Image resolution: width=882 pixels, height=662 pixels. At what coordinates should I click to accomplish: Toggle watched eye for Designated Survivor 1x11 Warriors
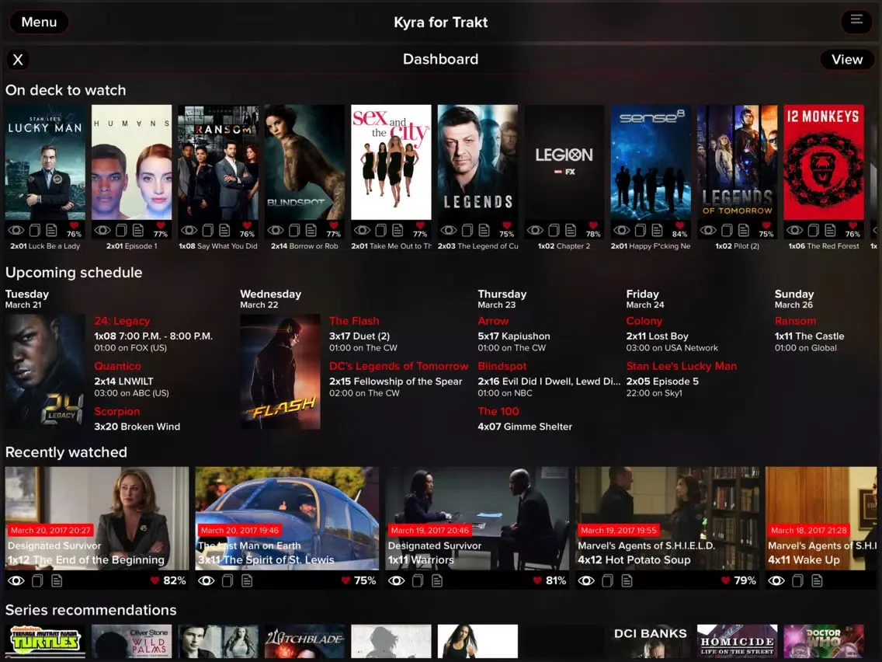pyautogui.click(x=396, y=580)
